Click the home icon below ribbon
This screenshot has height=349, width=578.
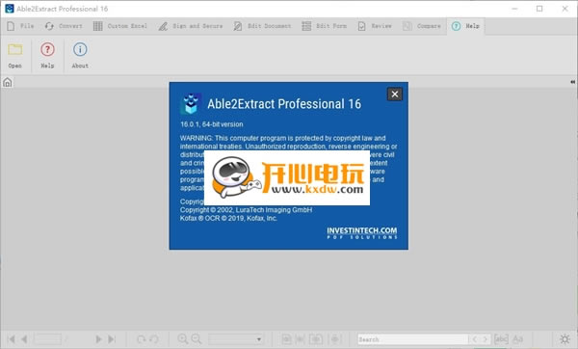pos(8,82)
